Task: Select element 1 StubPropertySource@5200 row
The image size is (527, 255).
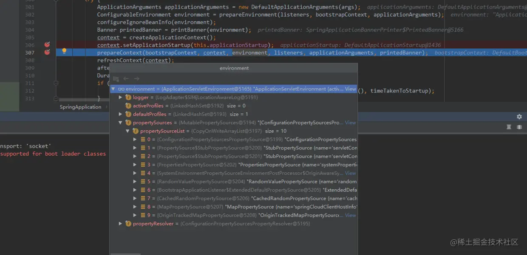Action: pos(234,148)
